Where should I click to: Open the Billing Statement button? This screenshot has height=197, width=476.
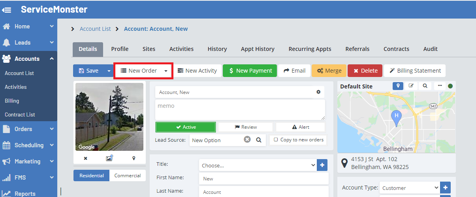coord(415,71)
